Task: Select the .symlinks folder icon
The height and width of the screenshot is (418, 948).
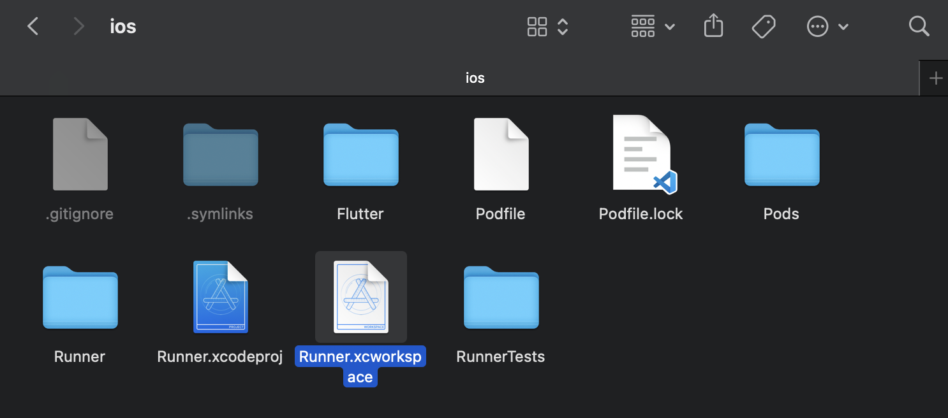Action: [221, 154]
